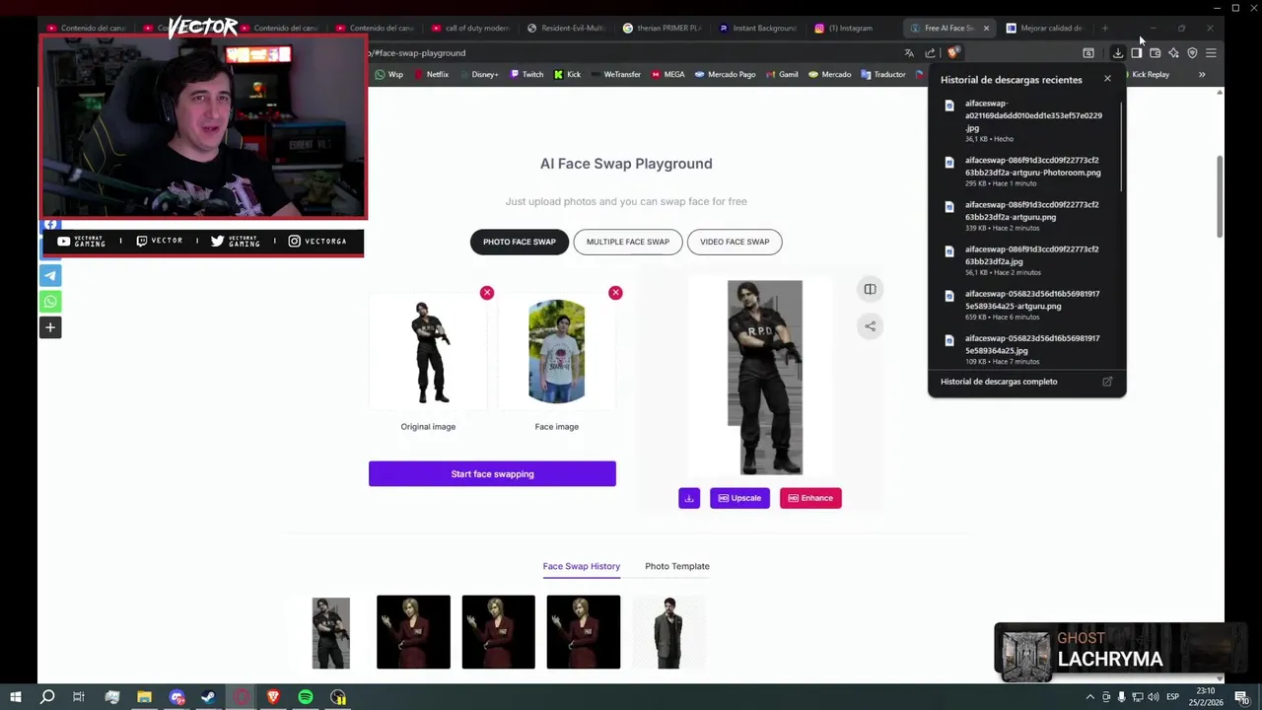Select the MULTIPLE FACE SWAP mode
1262x710 pixels.
(628, 242)
